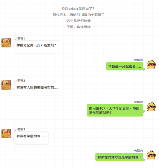This screenshot has height=168, width=159.
Task: Select the green bubble 有你在的地方就是学霸宿舍
Action: pyautogui.click(x=119, y=157)
